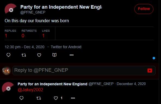
Task: Open the @Jakey2002 mention link
Action: click(x=30, y=90)
